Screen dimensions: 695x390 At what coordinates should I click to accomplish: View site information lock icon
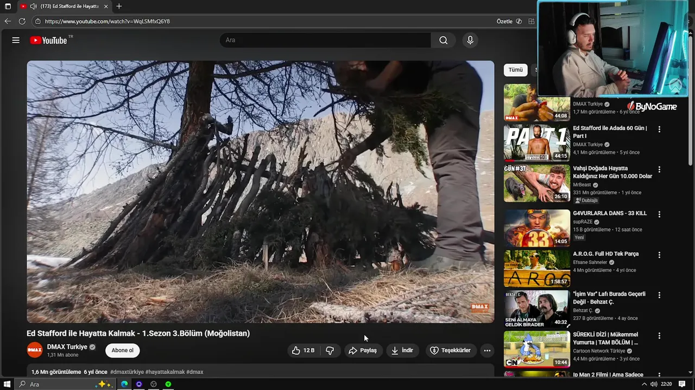click(37, 21)
